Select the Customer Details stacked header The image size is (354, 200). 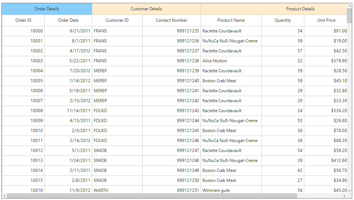(146, 9)
